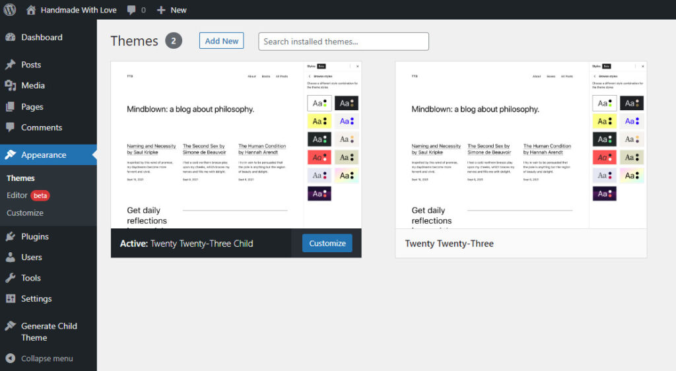Click the home icon beside Handmade With Love
This screenshot has width=676, height=371.
pyautogui.click(x=31, y=10)
